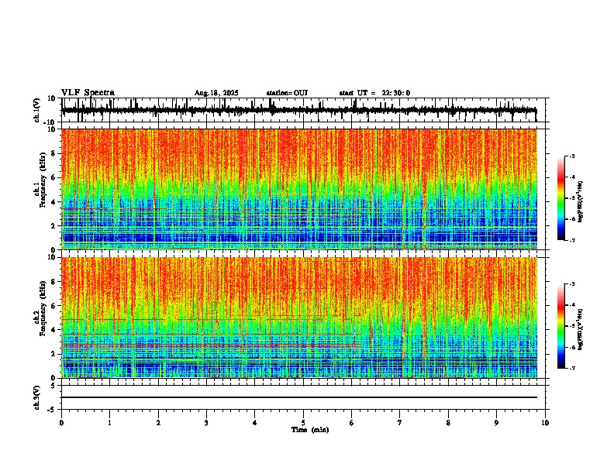
Task: Click the "VLF Spectra" plot title
Action: [x=88, y=92]
